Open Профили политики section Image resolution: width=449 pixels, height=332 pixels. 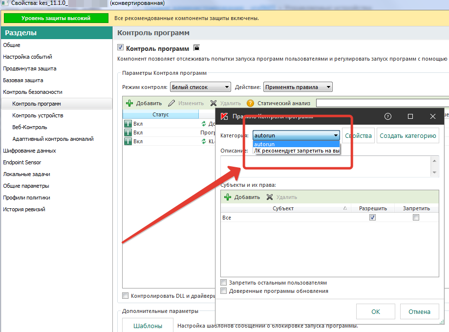click(x=26, y=198)
